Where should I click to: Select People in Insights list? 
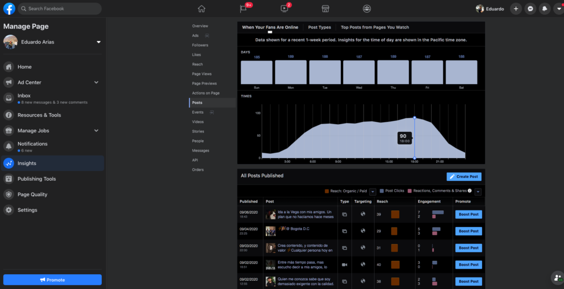click(198, 141)
